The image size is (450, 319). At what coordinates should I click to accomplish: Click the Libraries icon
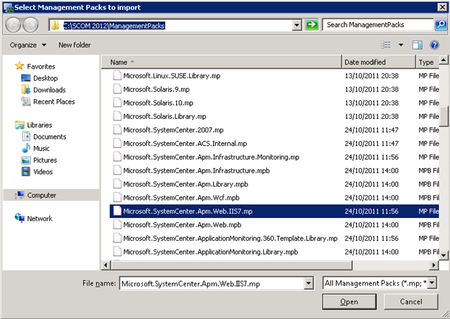[x=19, y=125]
